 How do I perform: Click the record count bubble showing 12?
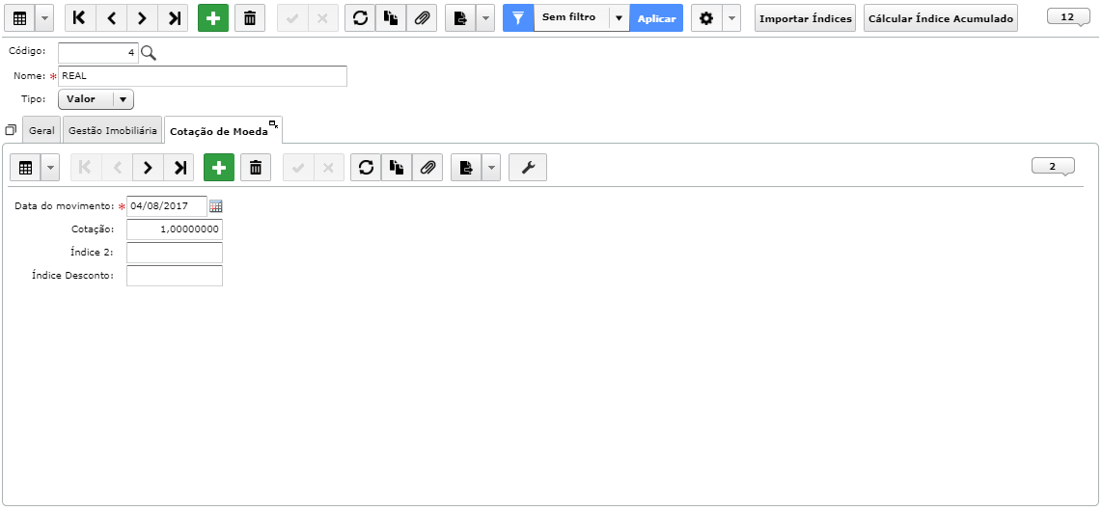(x=1067, y=16)
